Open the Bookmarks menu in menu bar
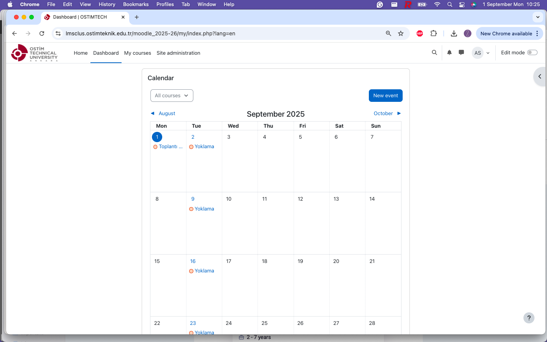547x342 pixels. point(136,5)
